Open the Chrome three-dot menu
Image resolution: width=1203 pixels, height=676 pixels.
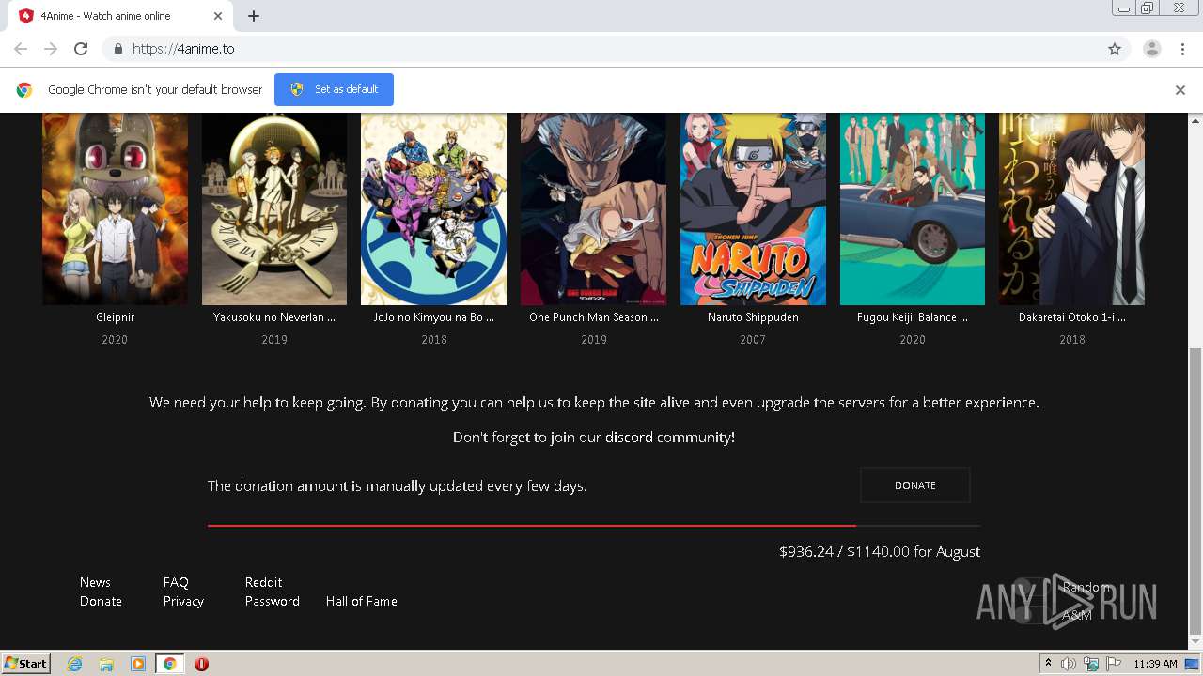click(x=1182, y=49)
